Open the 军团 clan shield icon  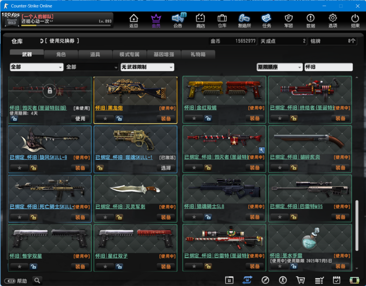[x=288, y=21]
